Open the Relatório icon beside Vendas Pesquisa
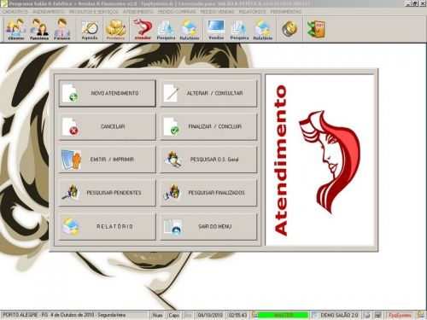 click(263, 29)
